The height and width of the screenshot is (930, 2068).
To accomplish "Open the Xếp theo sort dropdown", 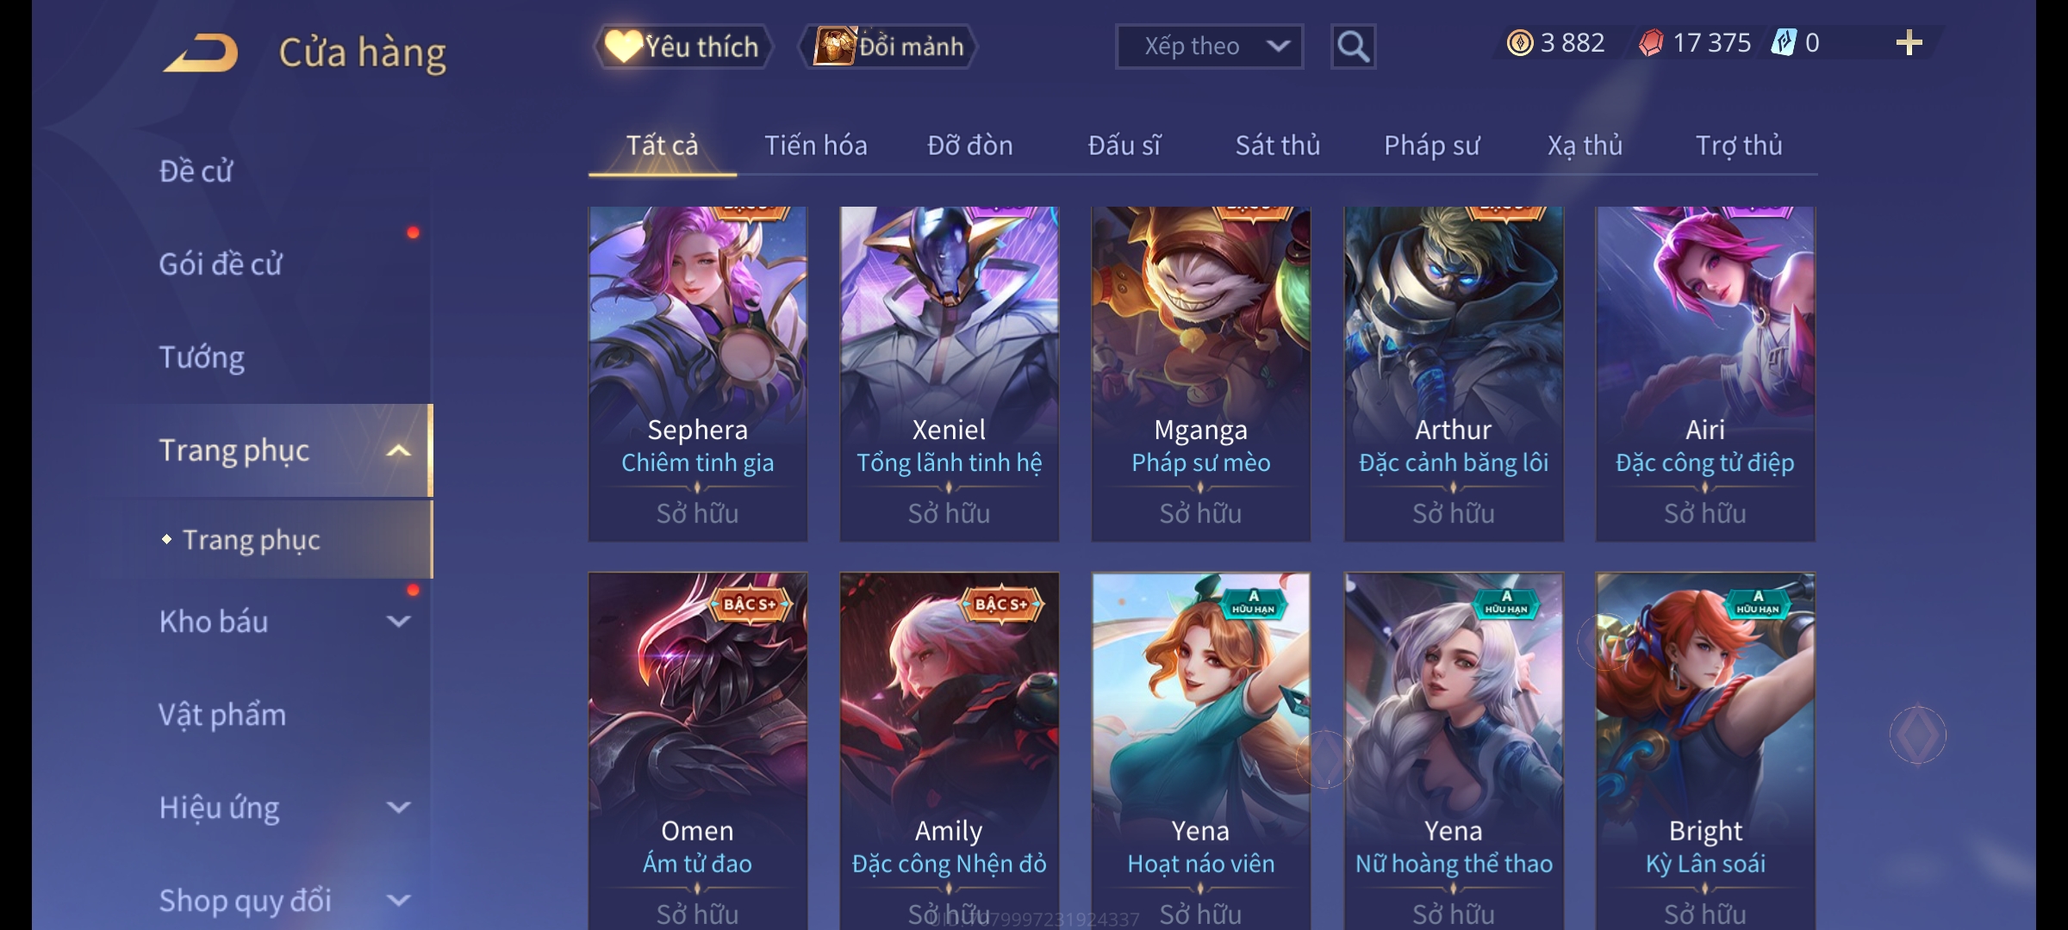I will click(1209, 46).
